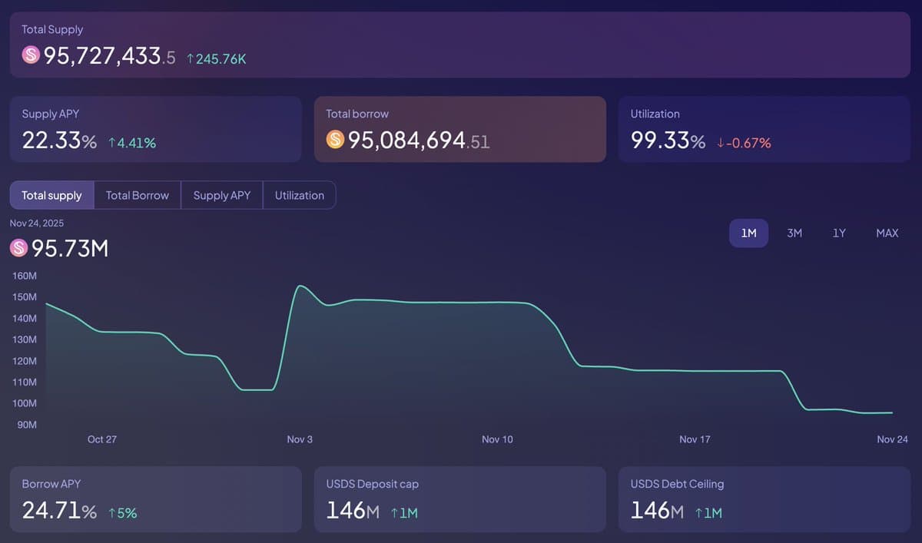Select the Total supply chart tab

51,195
